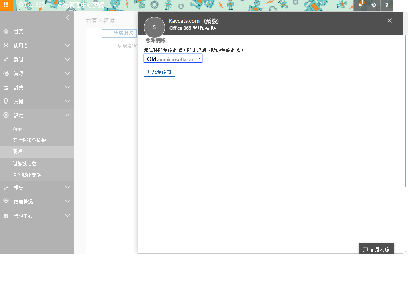
Task: Click the 使用者 person icon
Action: [x=6, y=45]
